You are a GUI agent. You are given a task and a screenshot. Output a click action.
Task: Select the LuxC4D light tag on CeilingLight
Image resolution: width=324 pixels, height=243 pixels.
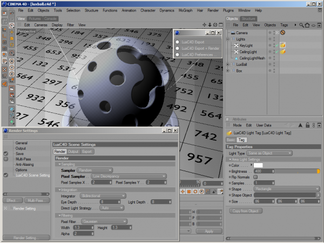click(282, 52)
